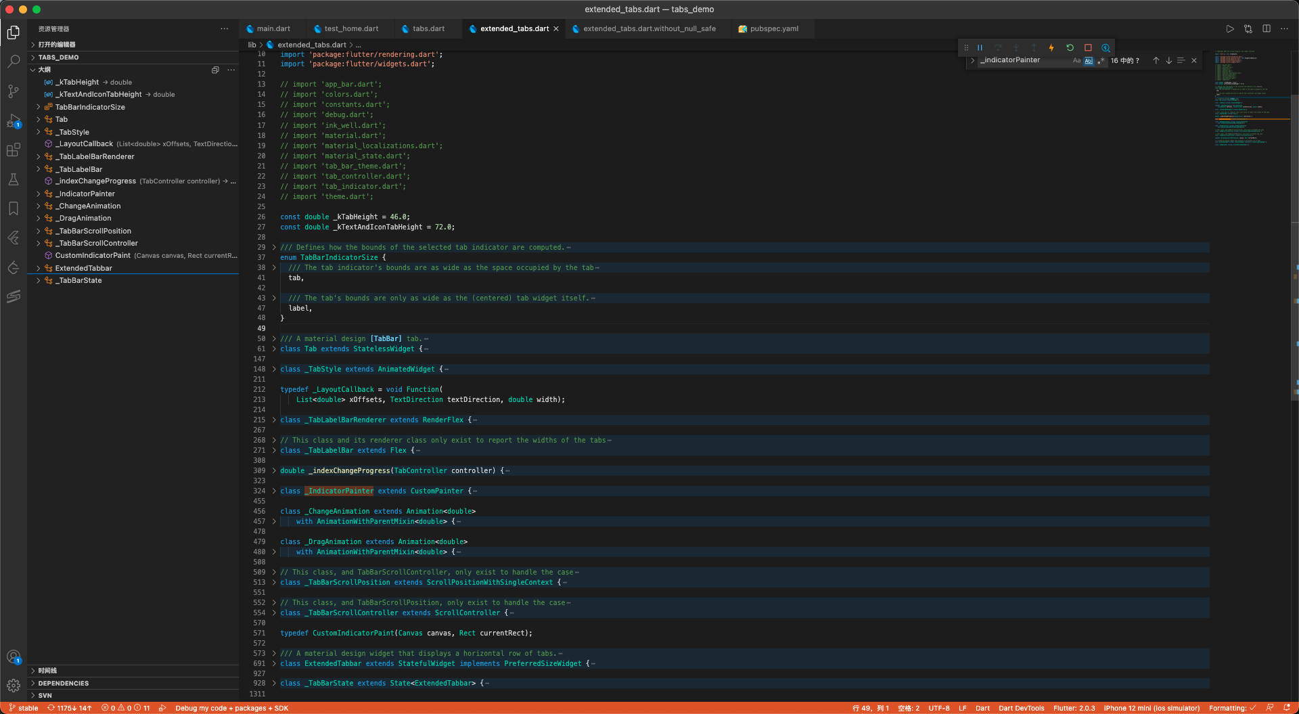
Task: Open errors and warnings problems indicator
Action: click(126, 708)
